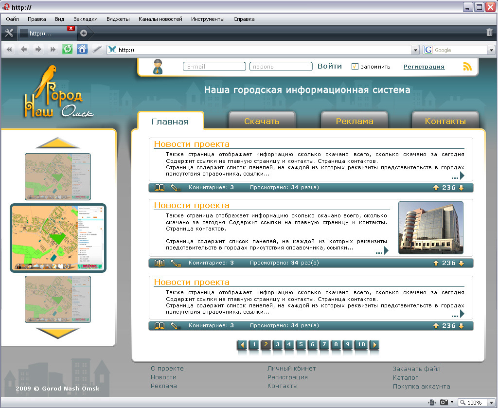Vote up the first news item
The width and height of the screenshot is (498, 408).
436,188
